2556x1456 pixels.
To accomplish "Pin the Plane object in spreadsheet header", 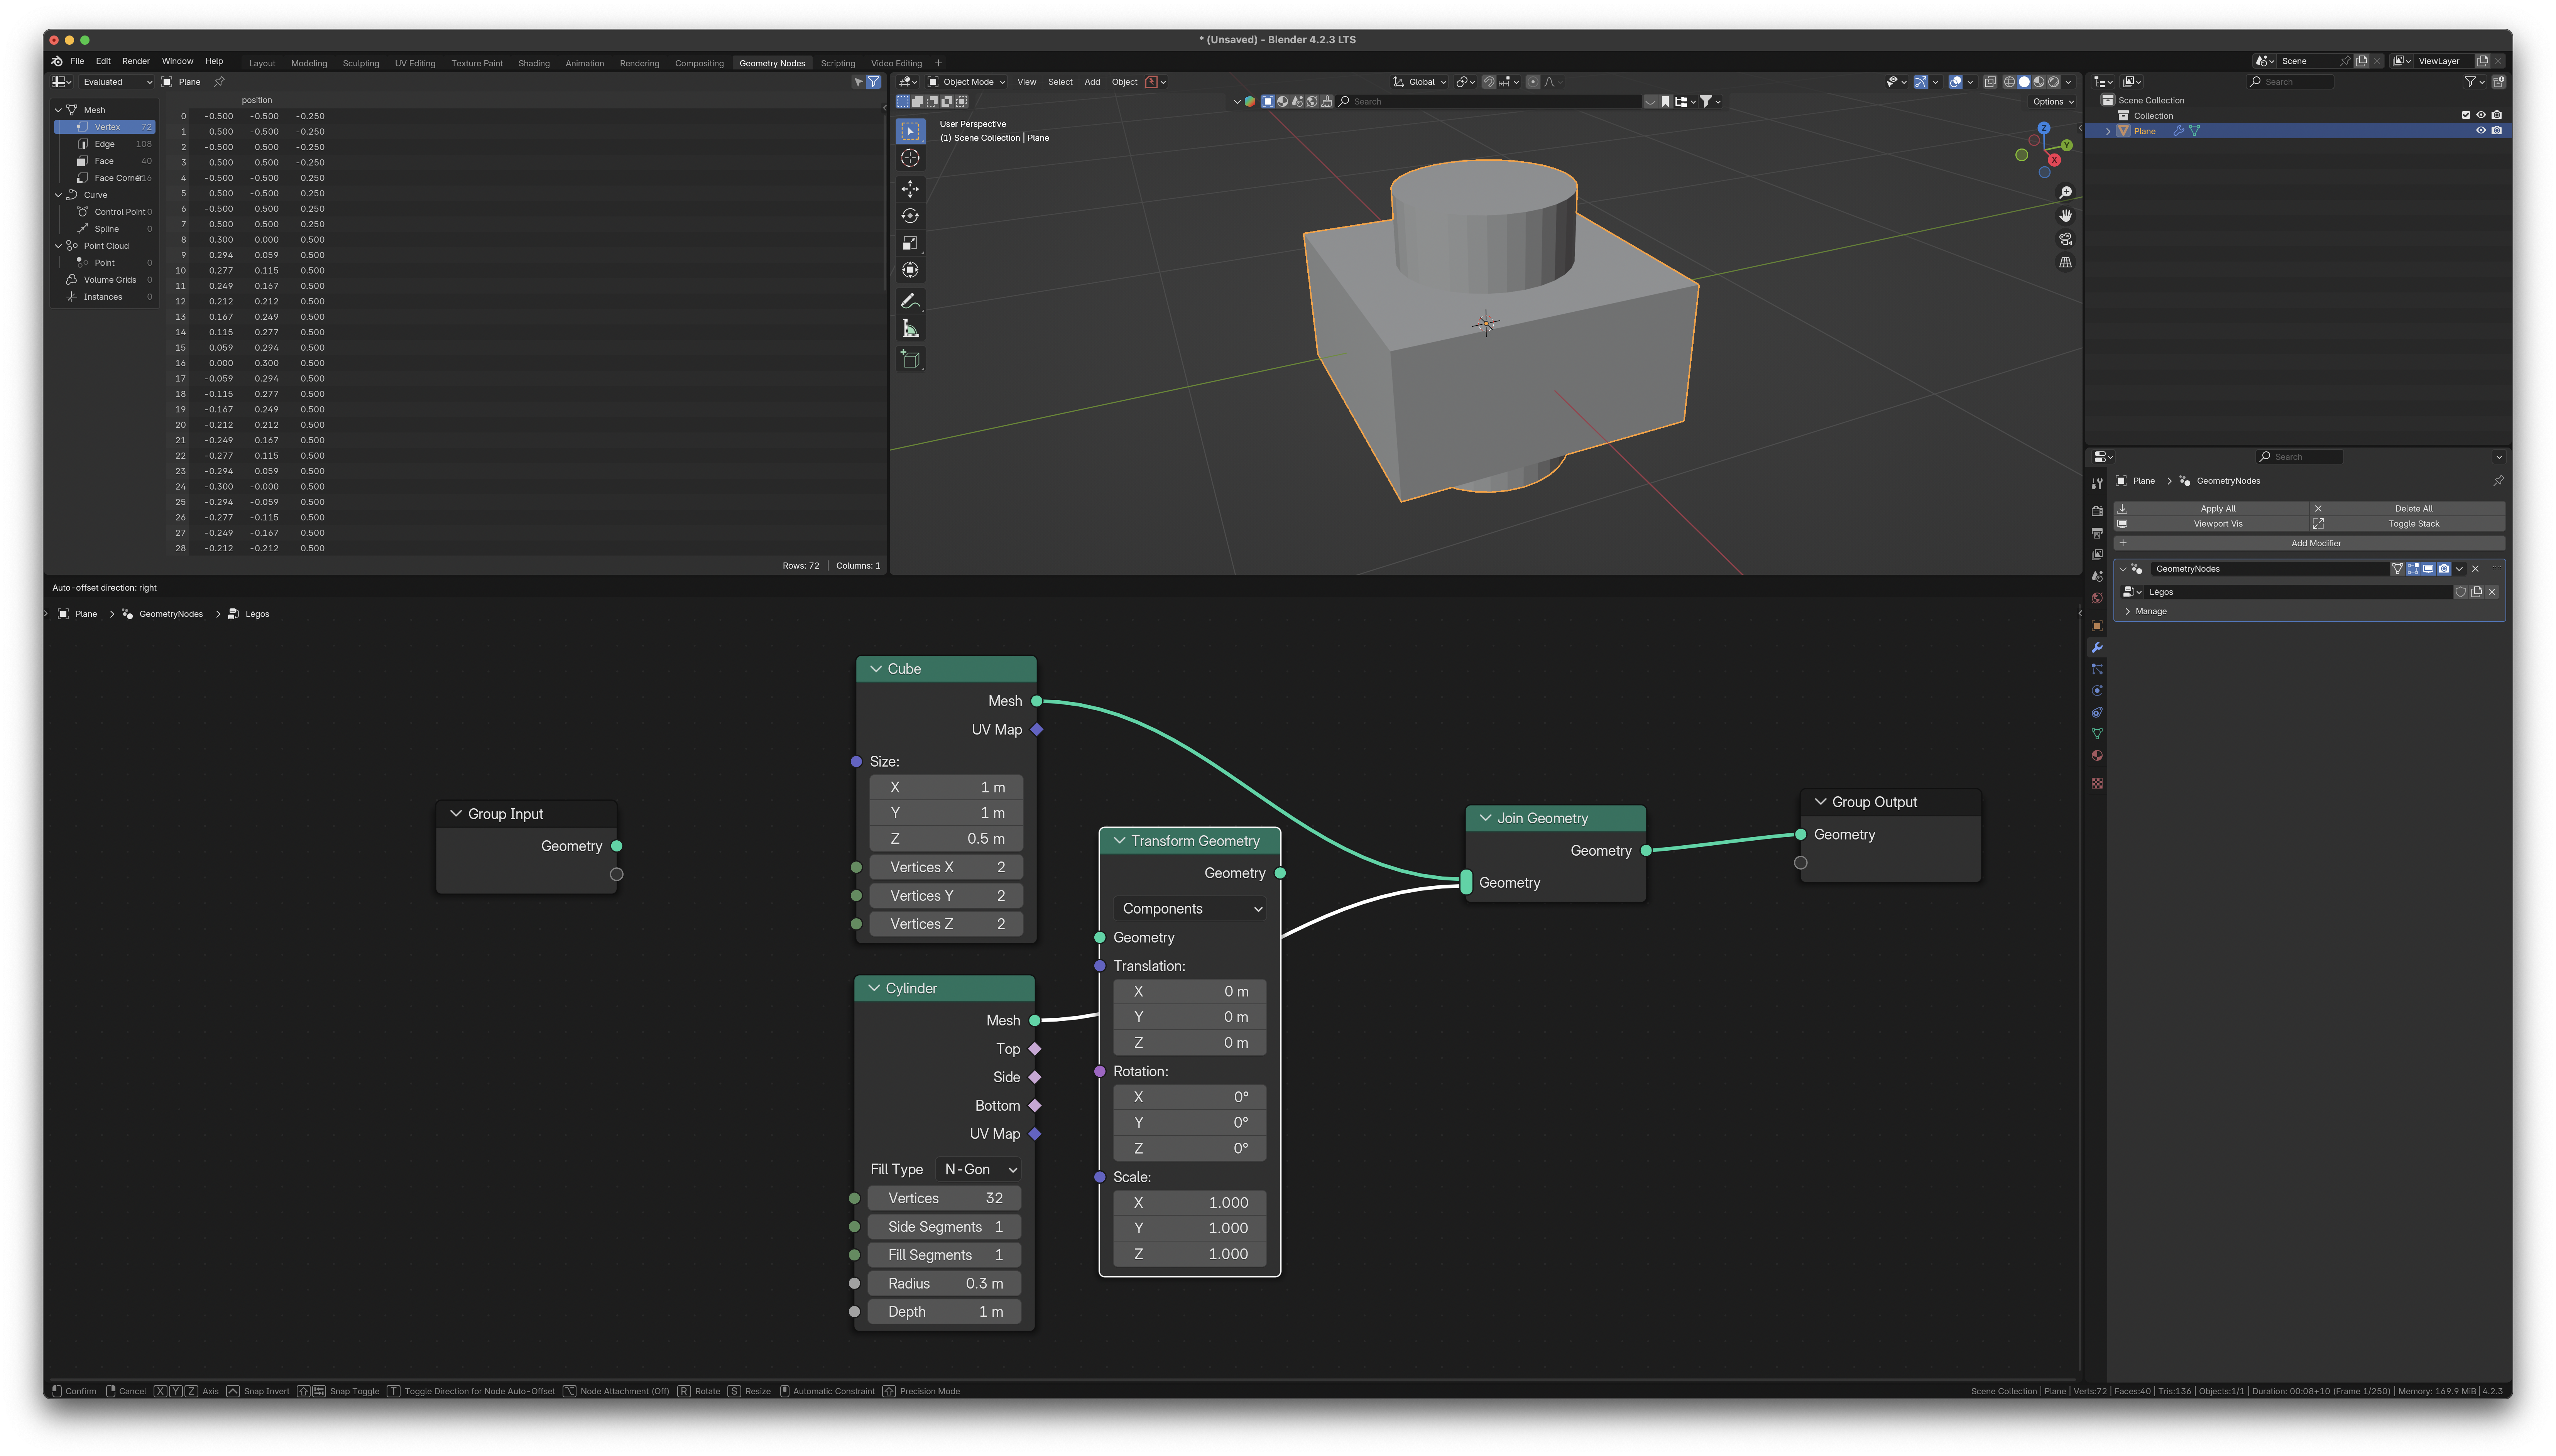I will click(219, 82).
